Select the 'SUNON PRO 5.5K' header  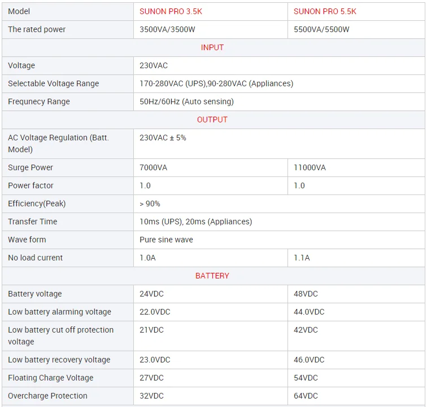[x=325, y=11]
